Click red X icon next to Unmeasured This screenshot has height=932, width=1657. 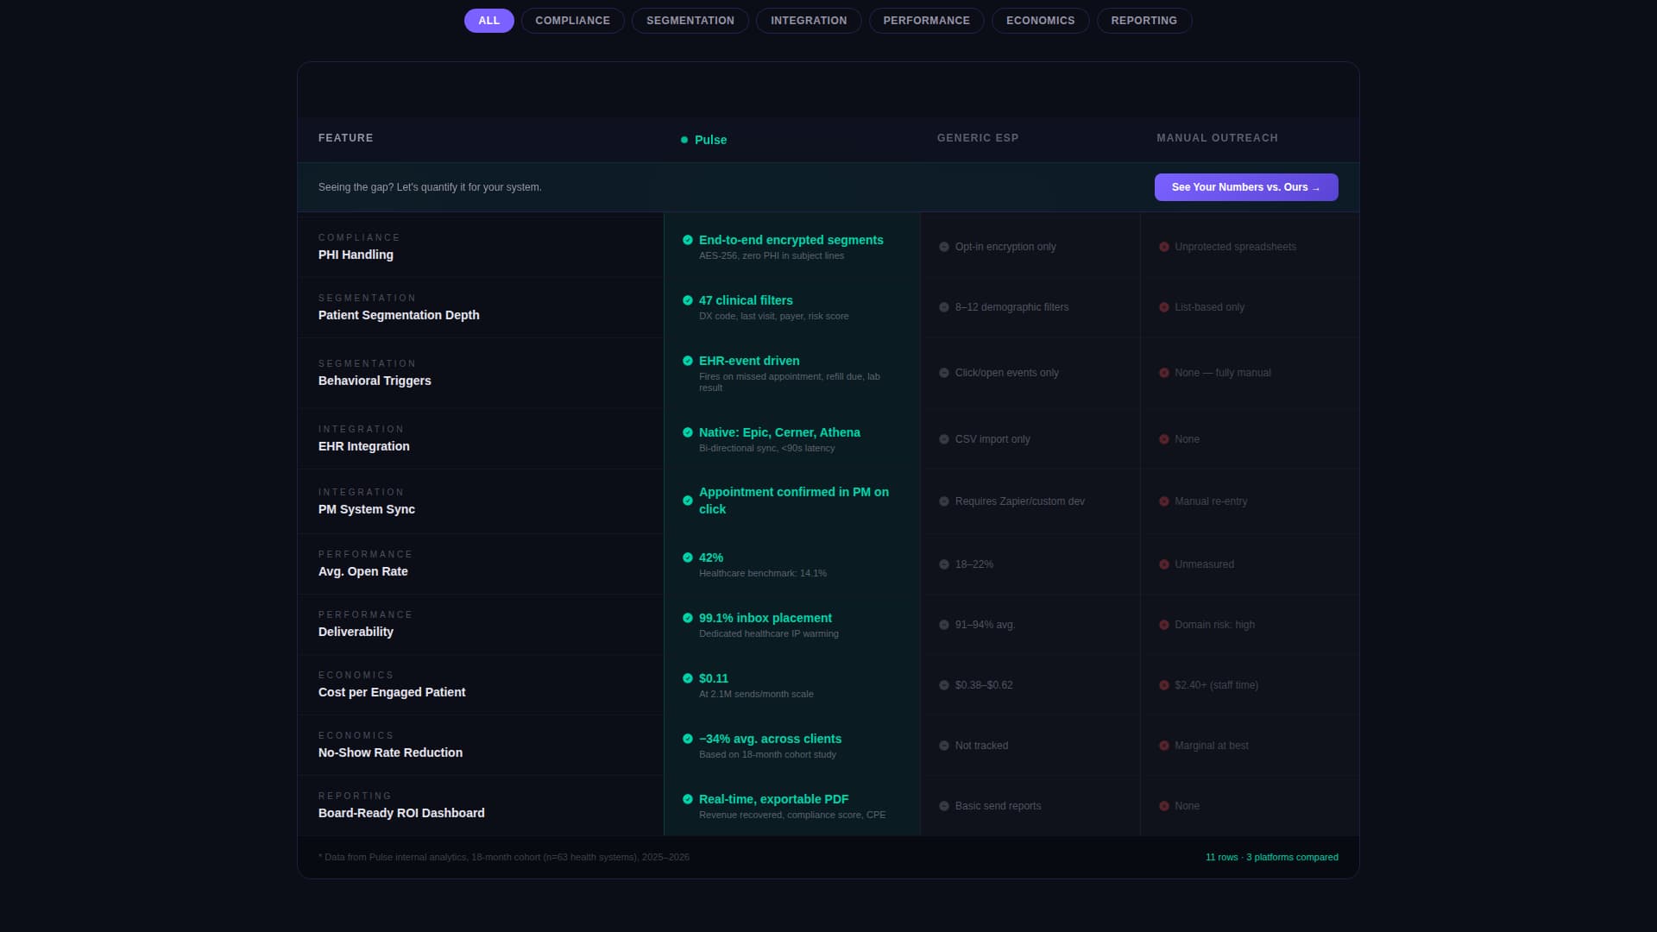(x=1164, y=564)
